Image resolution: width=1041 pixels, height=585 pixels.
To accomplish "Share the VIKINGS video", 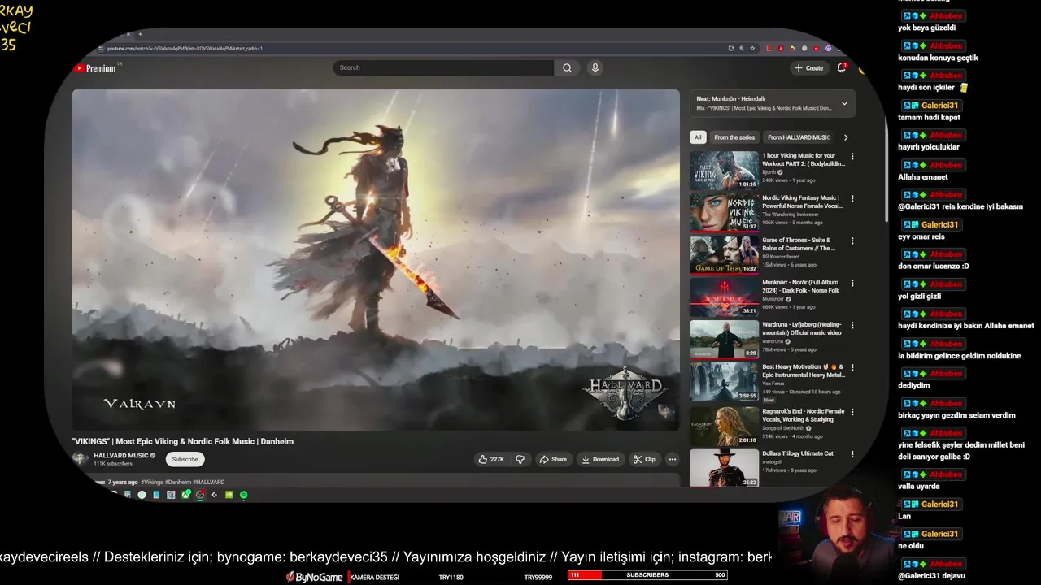I will coord(553,460).
